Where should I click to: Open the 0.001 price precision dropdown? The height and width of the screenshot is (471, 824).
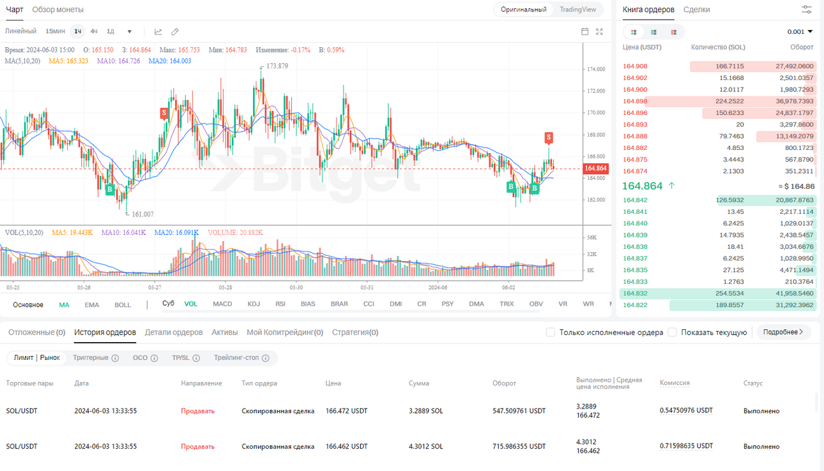coord(800,32)
